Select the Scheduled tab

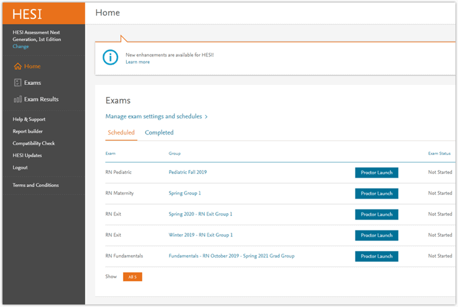pyautogui.click(x=121, y=133)
